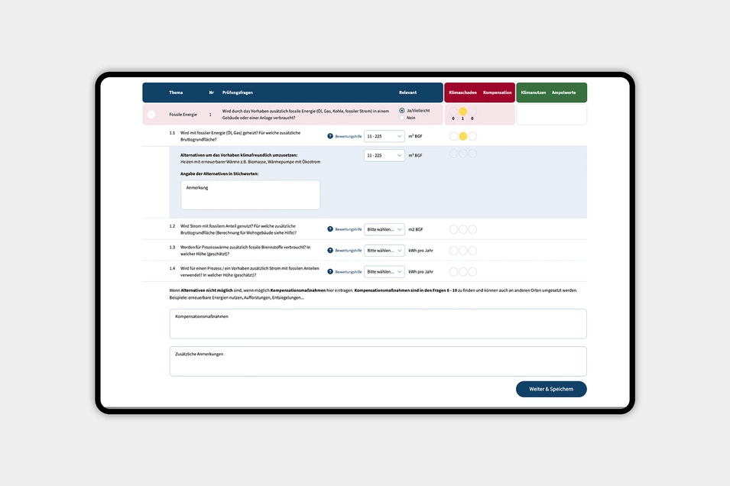Click the Ampelwerte column header
The height and width of the screenshot is (486, 730).
point(564,92)
